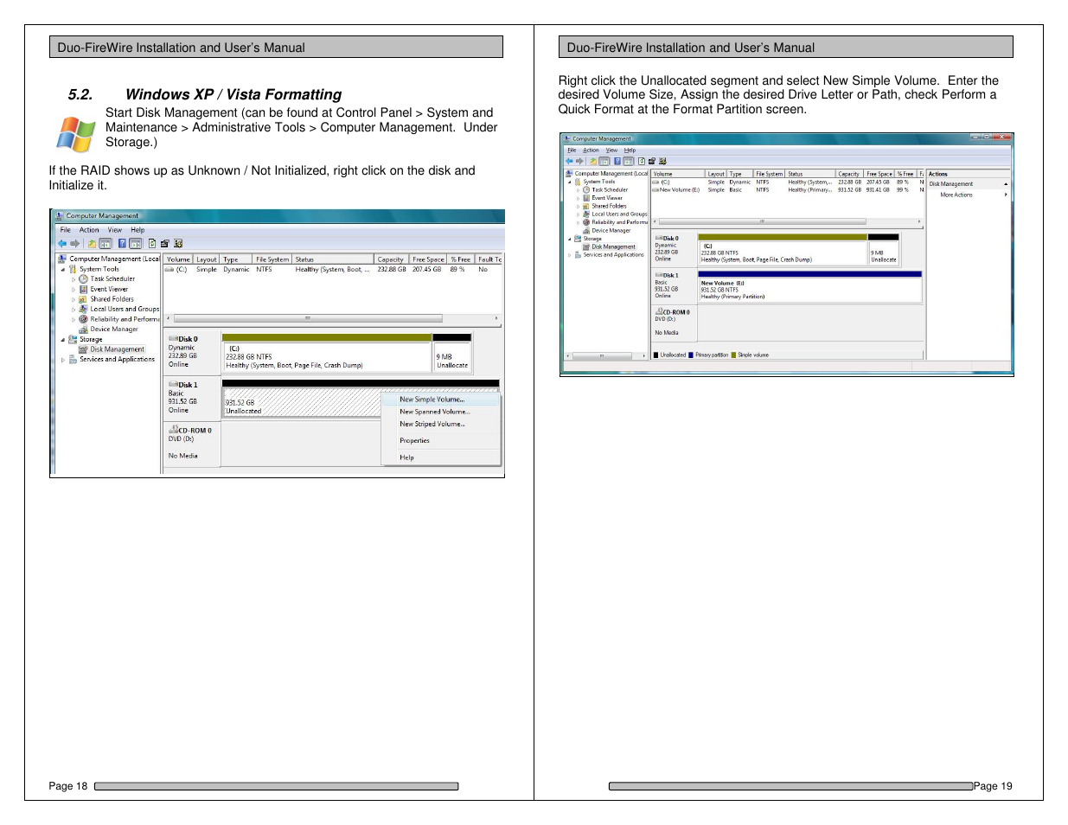Expand Services and Applications arrow, page 18
The image size is (1068, 825).
click(x=63, y=360)
